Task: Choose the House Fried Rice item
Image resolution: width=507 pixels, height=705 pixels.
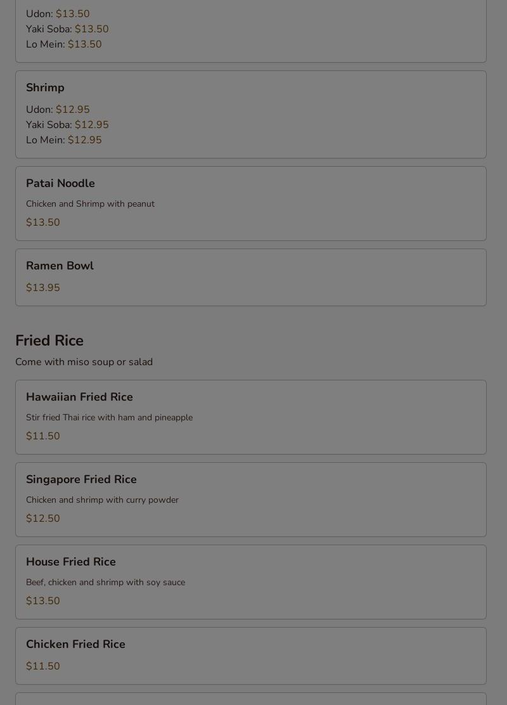Action: (x=251, y=582)
